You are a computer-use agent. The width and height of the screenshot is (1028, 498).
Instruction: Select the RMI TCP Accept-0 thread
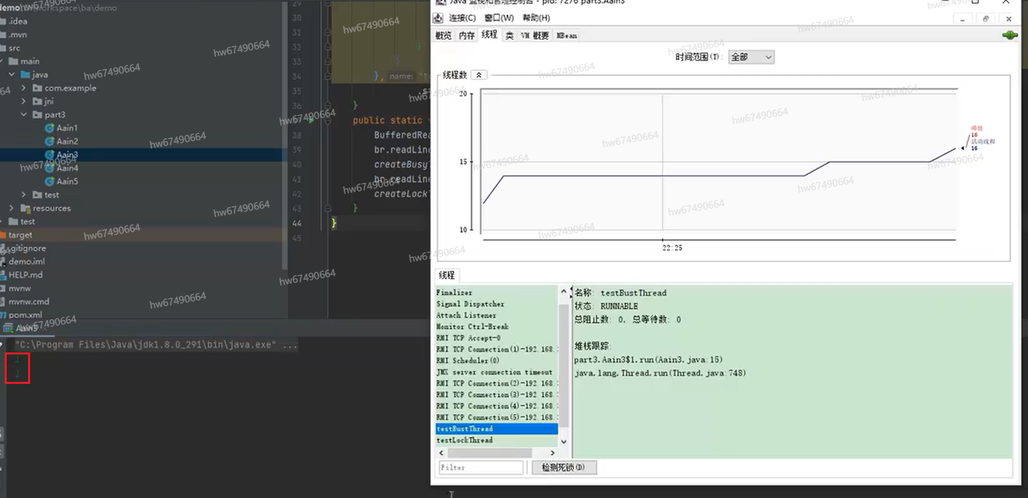click(x=496, y=338)
